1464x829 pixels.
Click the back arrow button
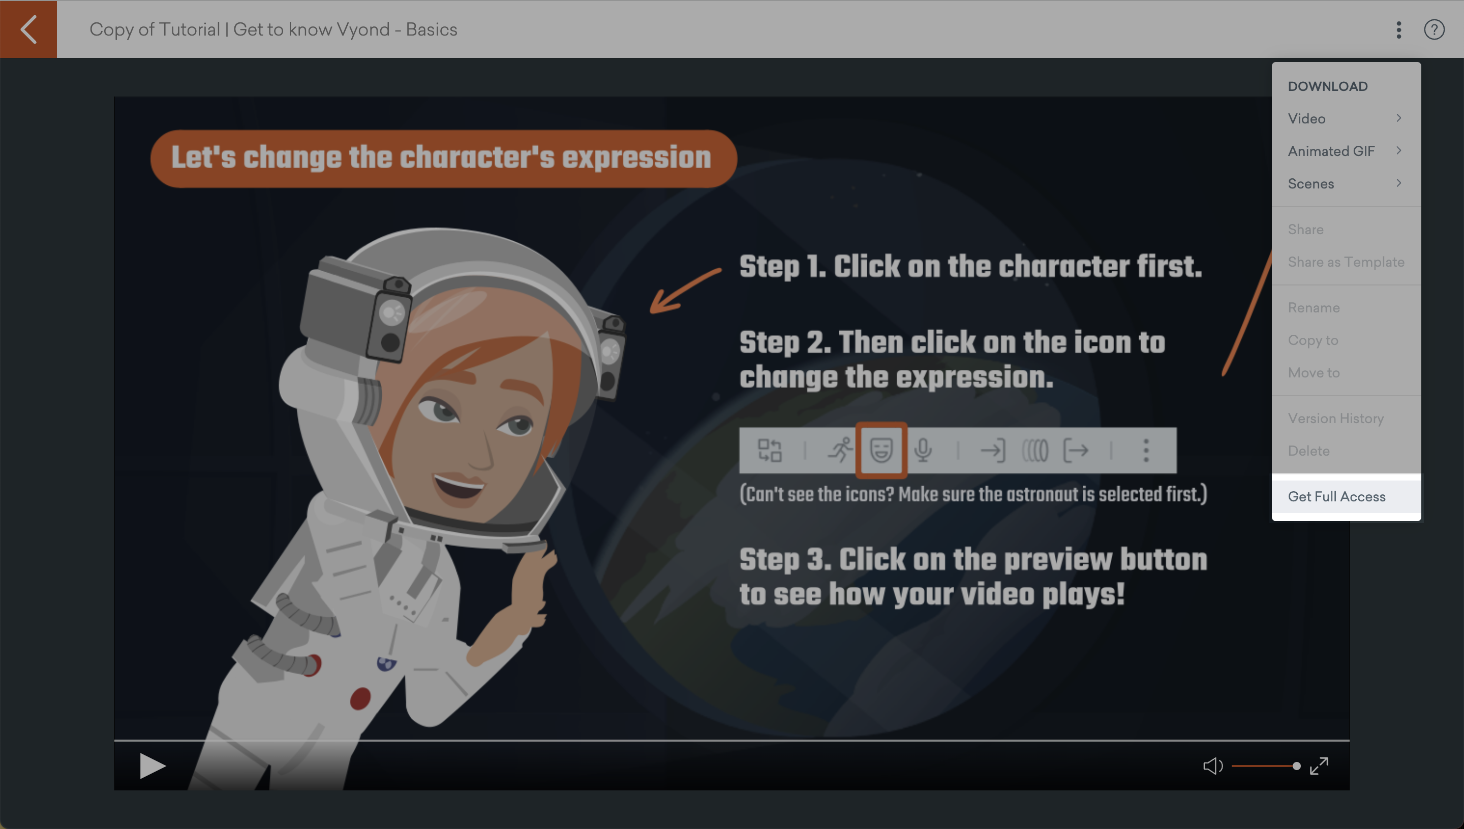(x=28, y=29)
